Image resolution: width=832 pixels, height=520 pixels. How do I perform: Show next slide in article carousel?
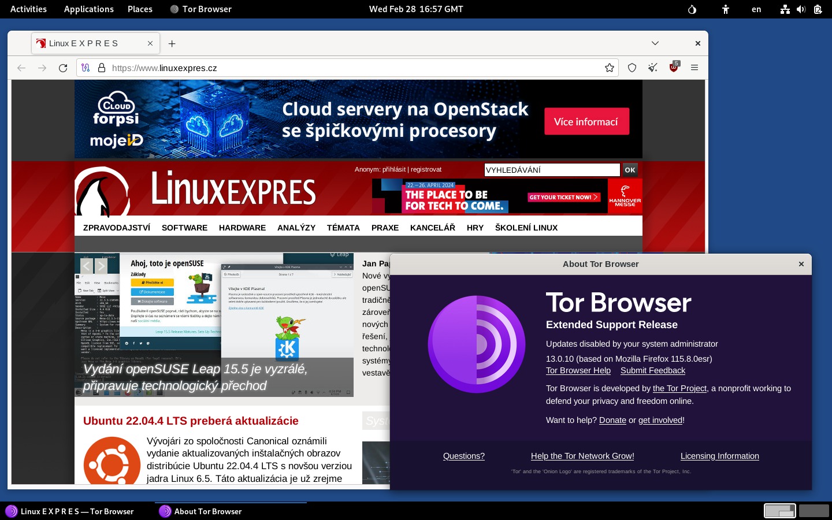pos(101,266)
